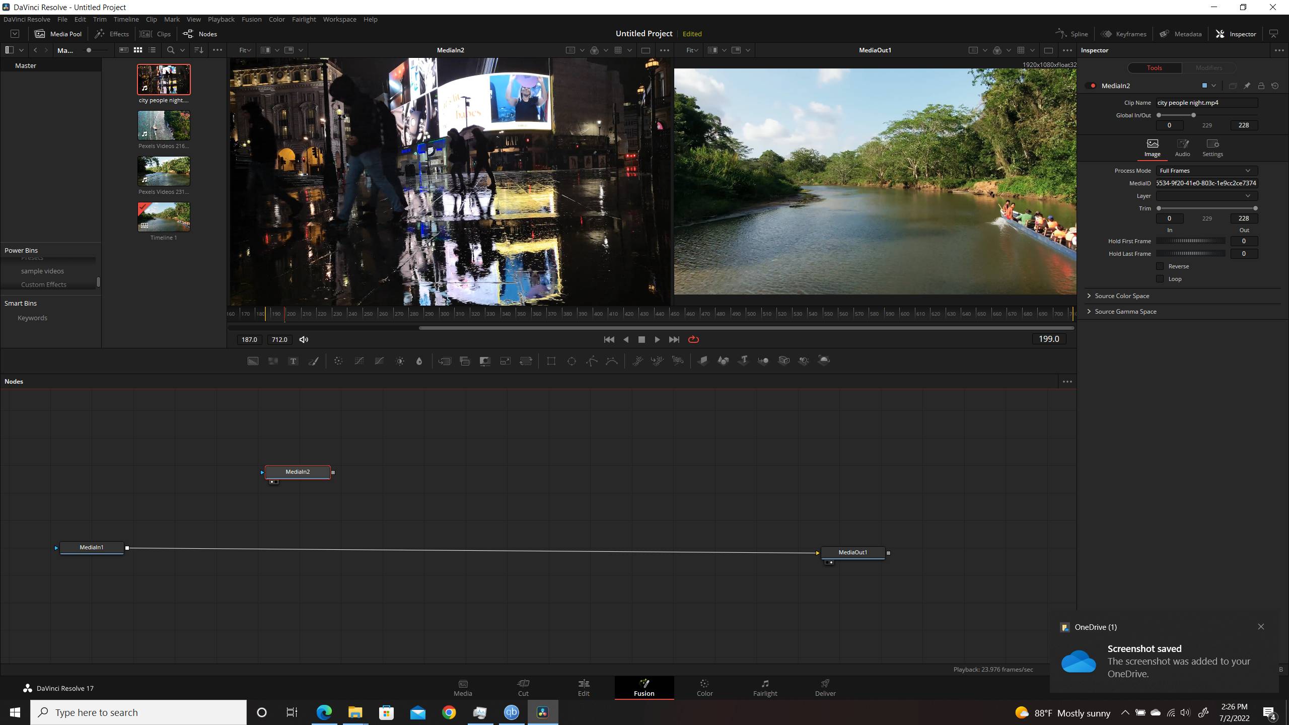This screenshot has width=1289, height=725.
Task: Toggle the Clips panel
Action: coord(156,34)
